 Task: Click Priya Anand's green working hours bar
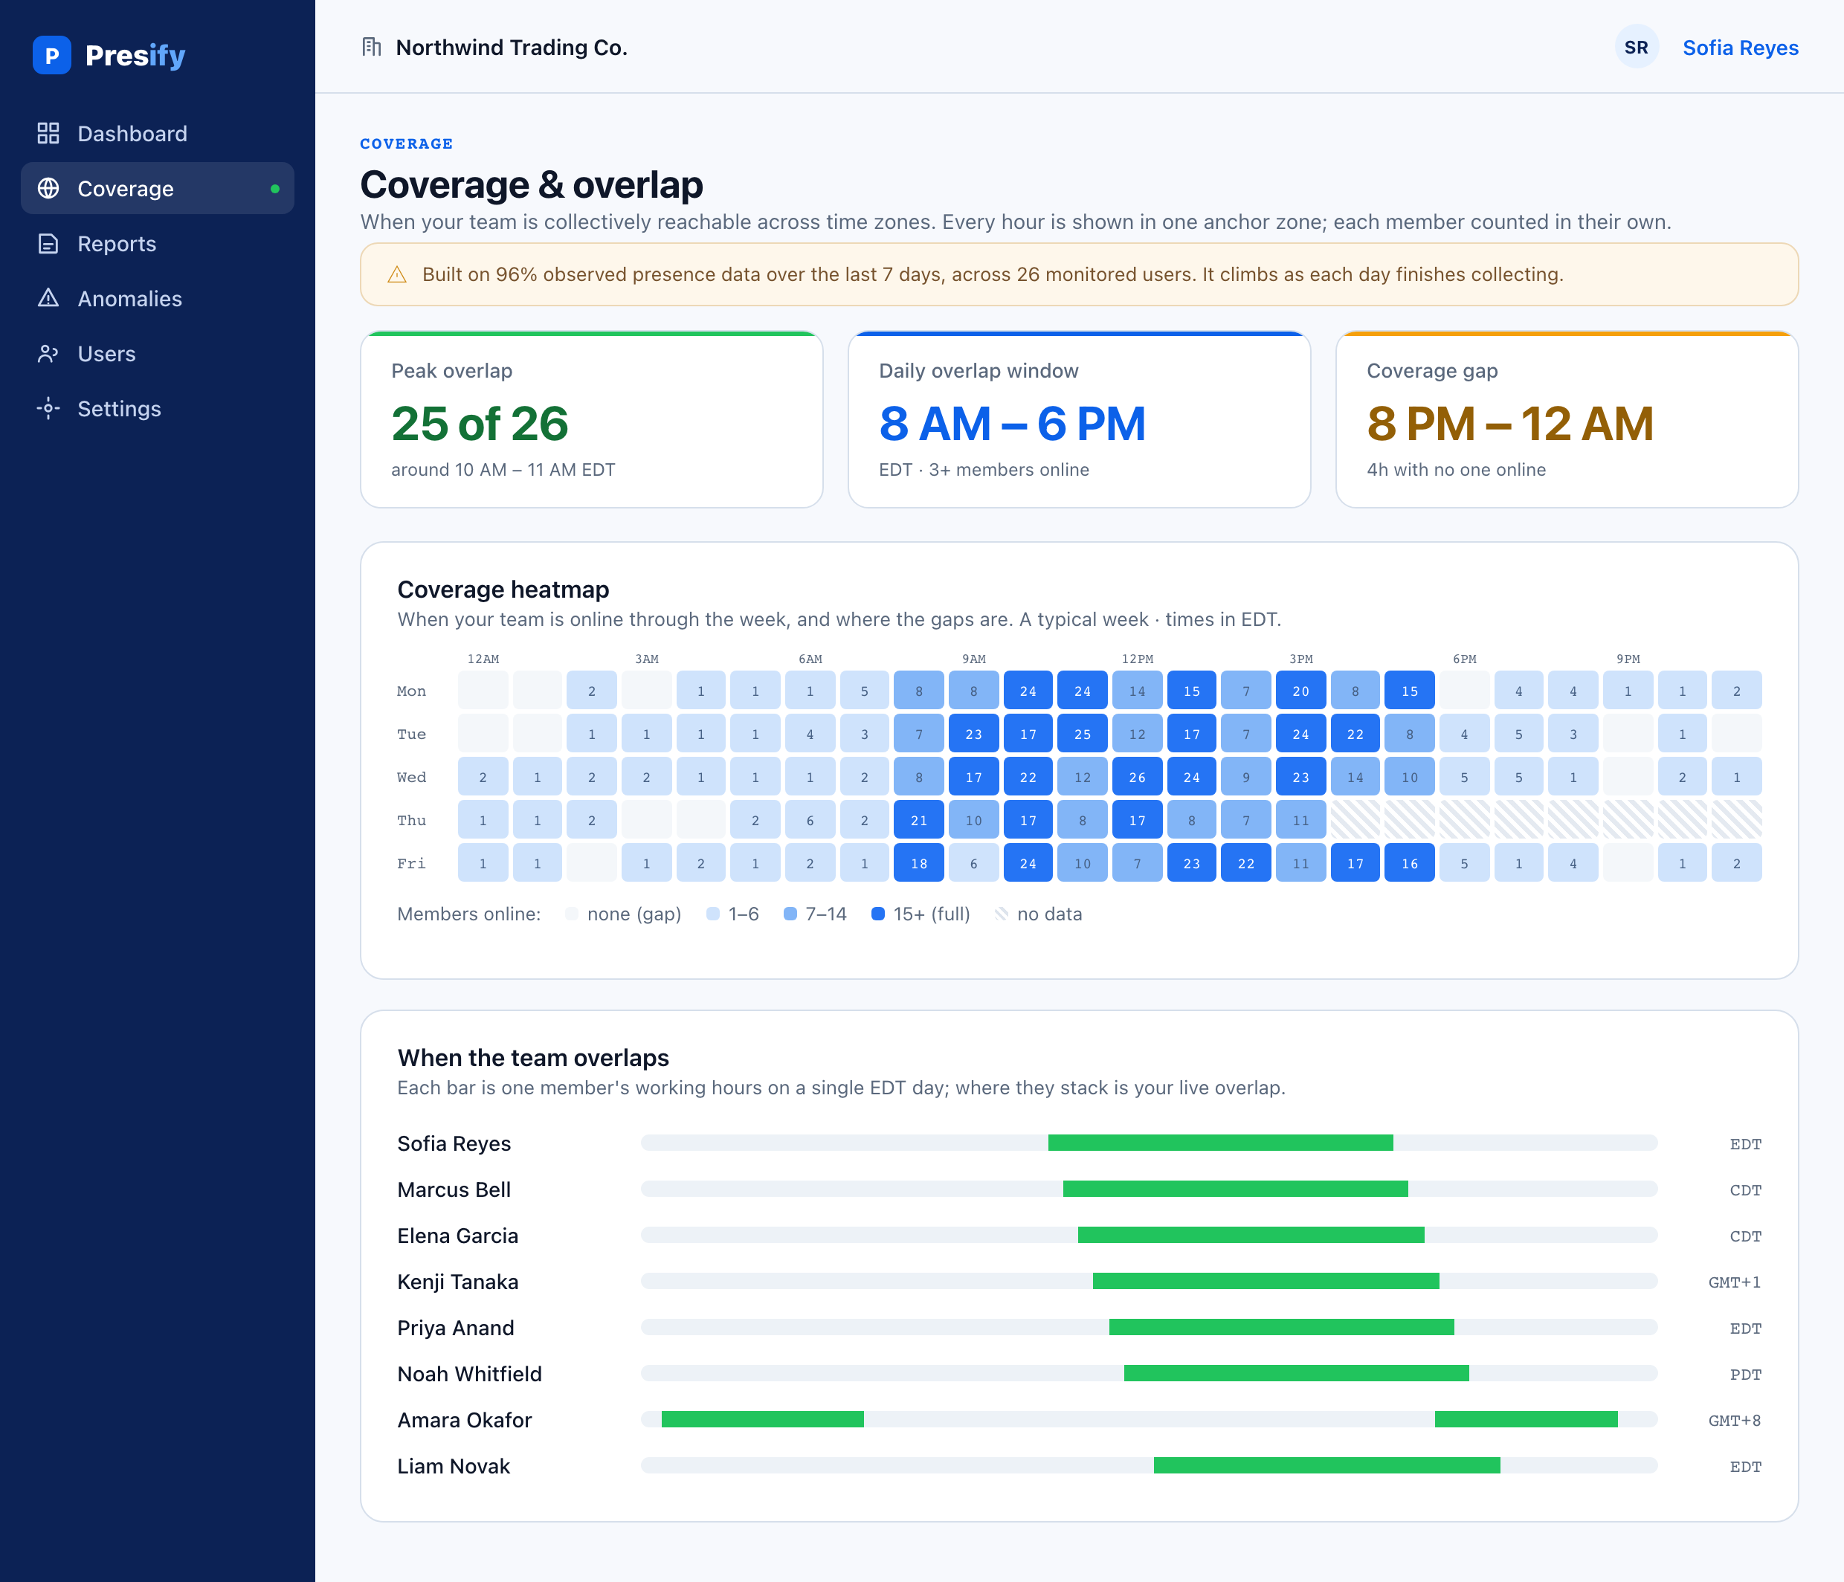[x=1282, y=1328]
